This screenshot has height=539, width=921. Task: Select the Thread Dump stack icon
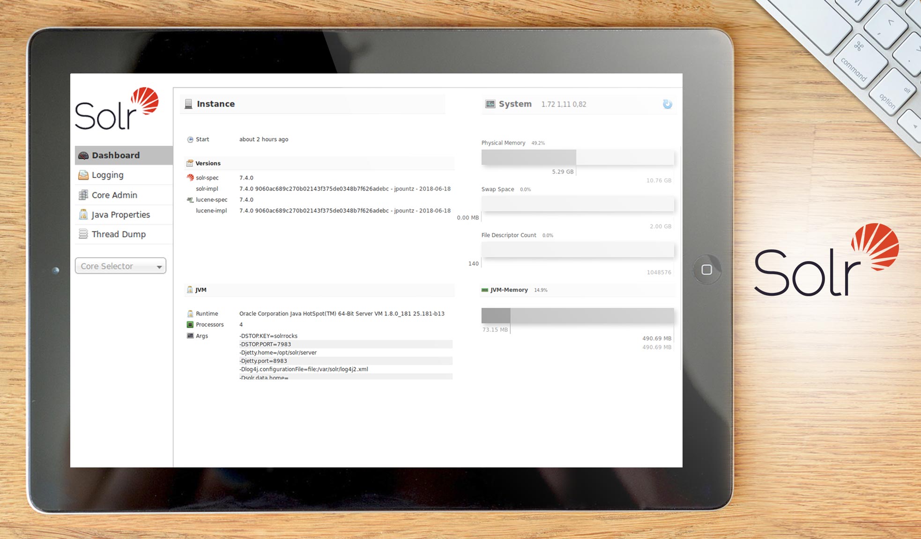click(x=83, y=234)
